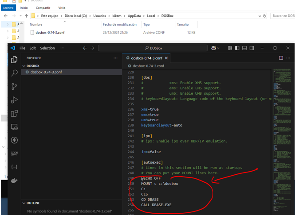
Task: Click the Copilot icon in title bar
Action: 214,48
